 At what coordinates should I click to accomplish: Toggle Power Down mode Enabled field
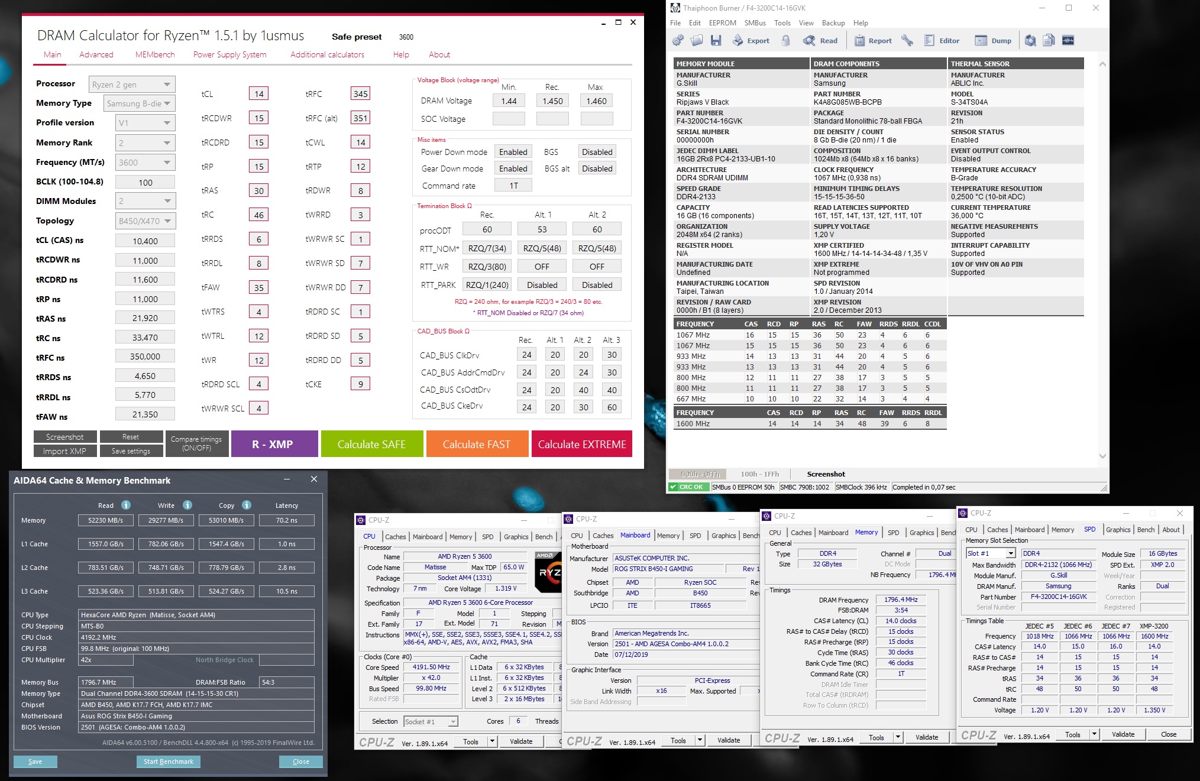(x=513, y=152)
